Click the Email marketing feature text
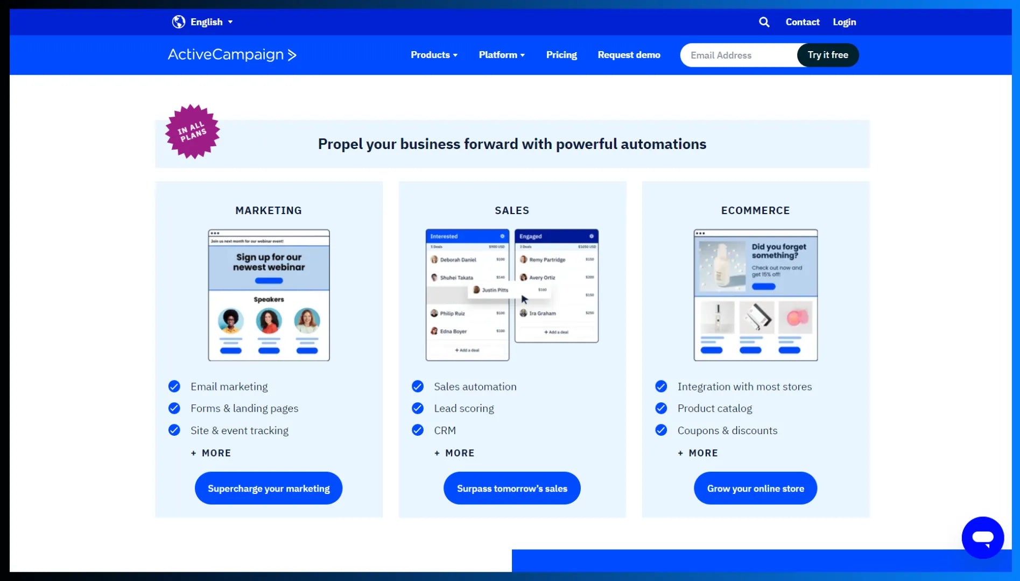The height and width of the screenshot is (581, 1020). 229,386
